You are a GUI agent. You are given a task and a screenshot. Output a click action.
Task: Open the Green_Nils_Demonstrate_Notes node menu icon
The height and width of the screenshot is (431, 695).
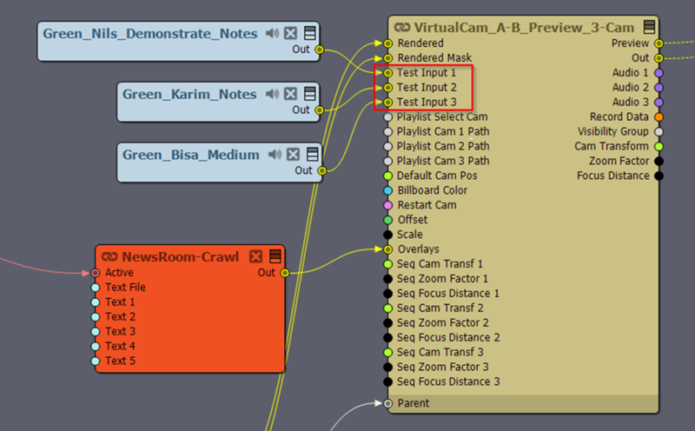point(310,33)
